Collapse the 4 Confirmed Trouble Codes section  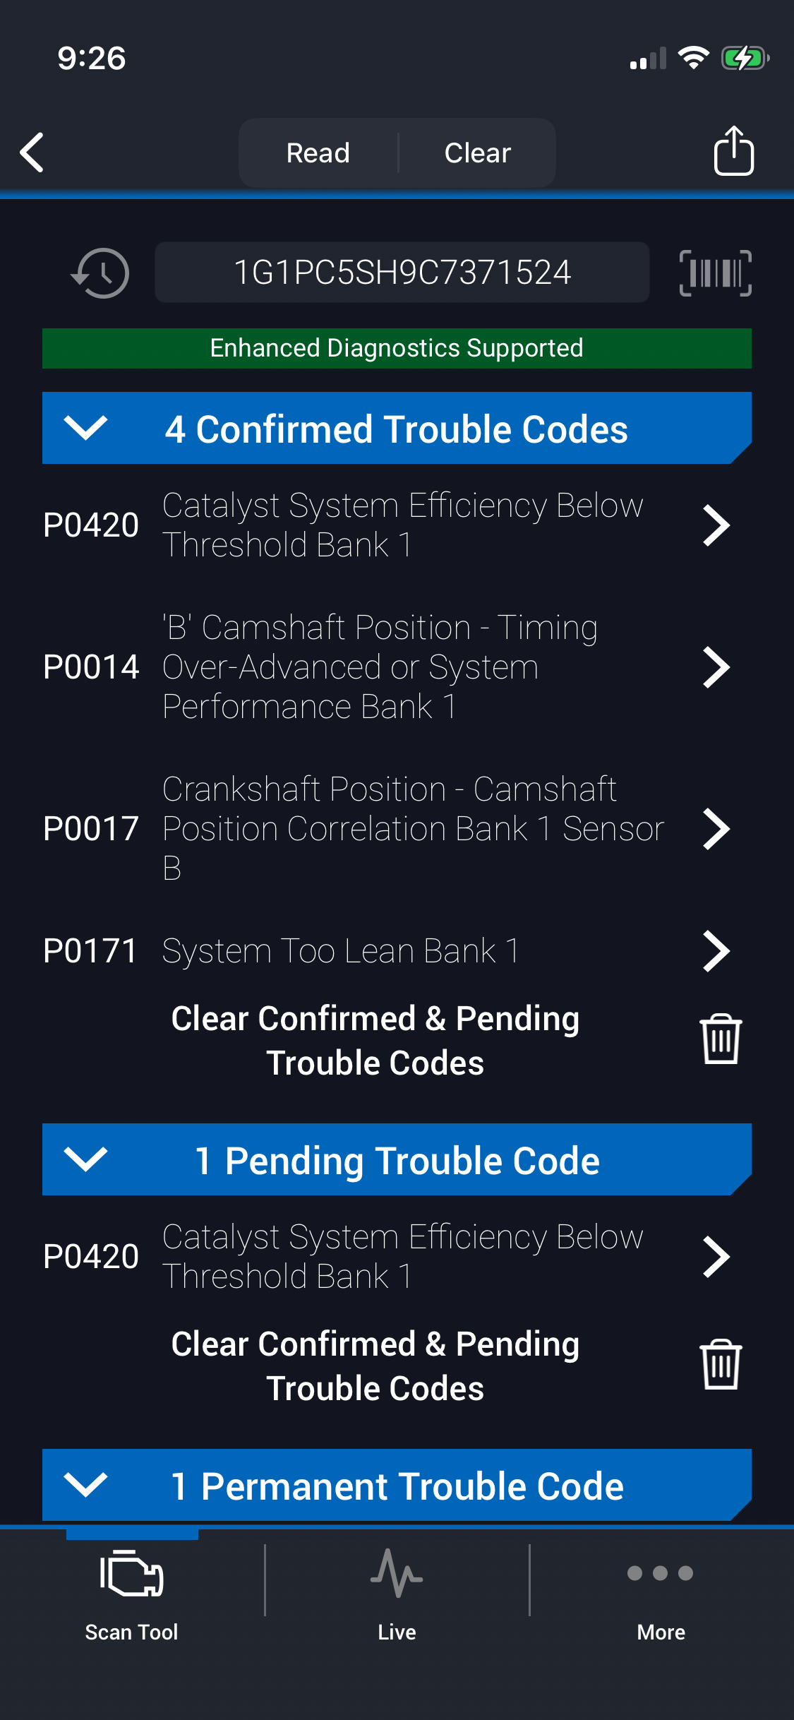pos(85,428)
